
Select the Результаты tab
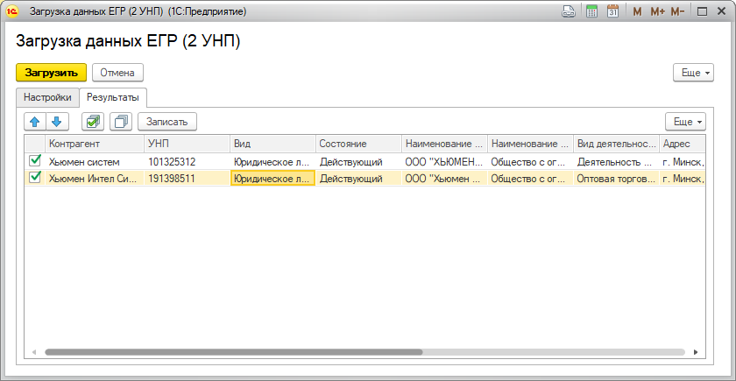[113, 97]
